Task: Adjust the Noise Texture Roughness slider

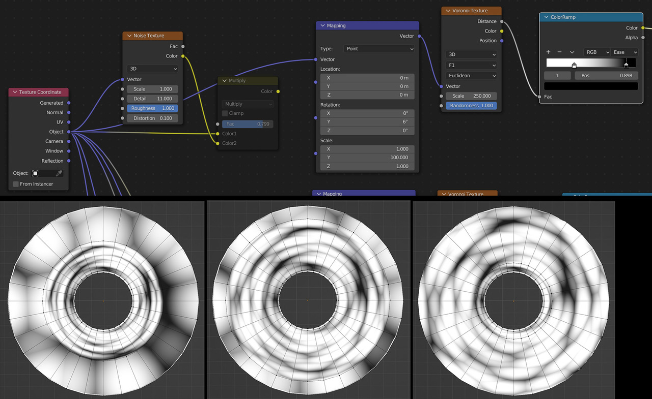Action: pos(153,108)
